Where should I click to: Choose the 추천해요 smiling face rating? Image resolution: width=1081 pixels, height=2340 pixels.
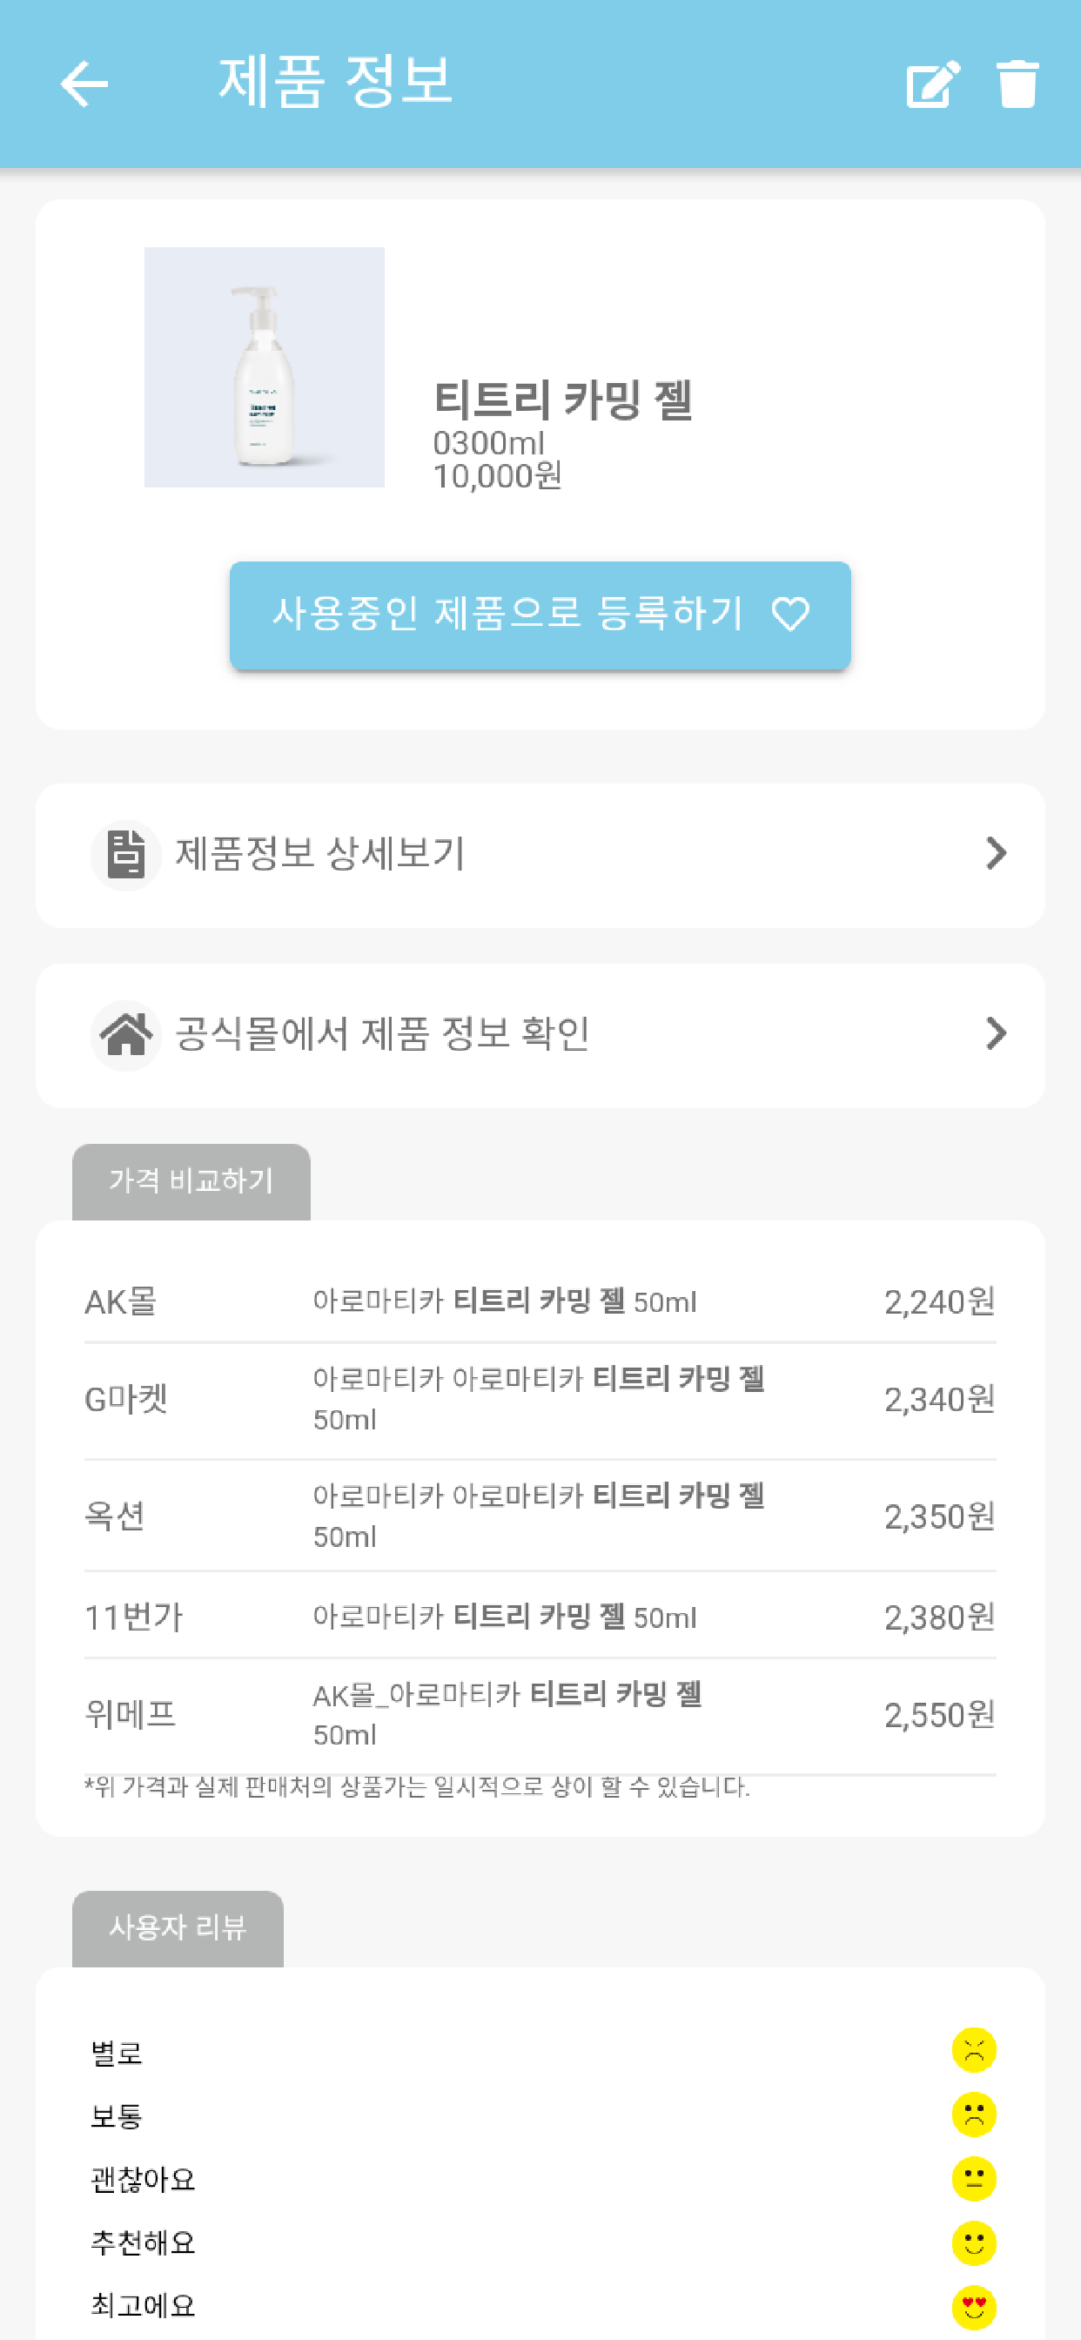pyautogui.click(x=974, y=2242)
